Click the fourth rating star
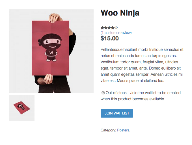This screenshot has width=192, height=145. coord(113,28)
